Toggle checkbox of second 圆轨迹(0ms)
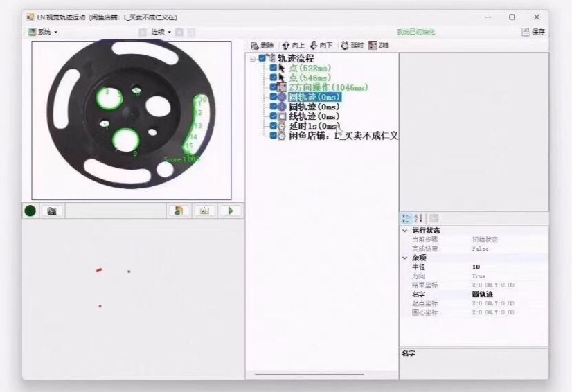This screenshot has height=392, width=572. tap(274, 106)
